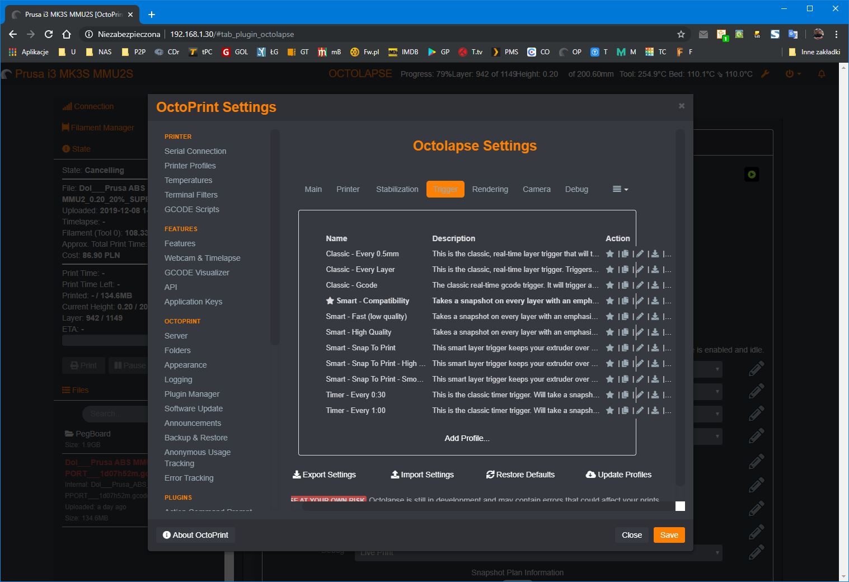
Task: Switch to the Rendering tab
Action: point(490,189)
